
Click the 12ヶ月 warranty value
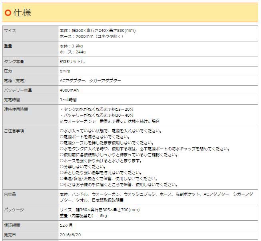click(x=66, y=225)
